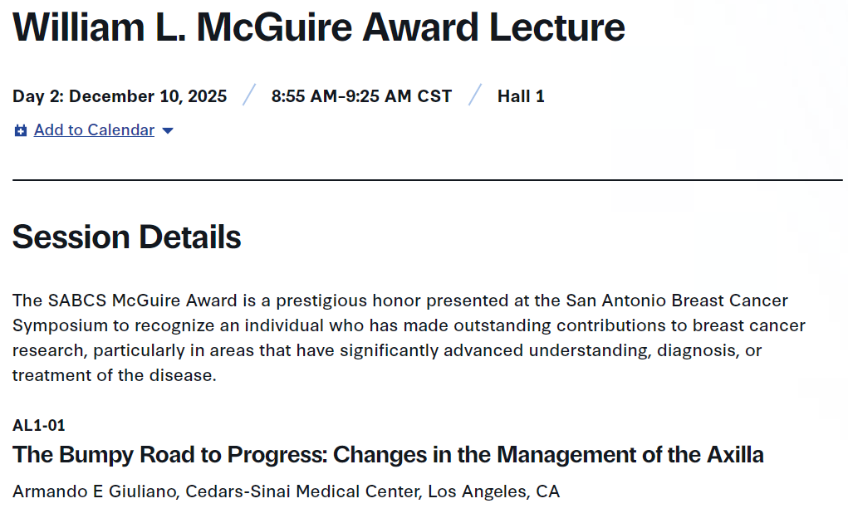Open the Add to Calendar link
The width and height of the screenshot is (848, 523).
click(94, 130)
